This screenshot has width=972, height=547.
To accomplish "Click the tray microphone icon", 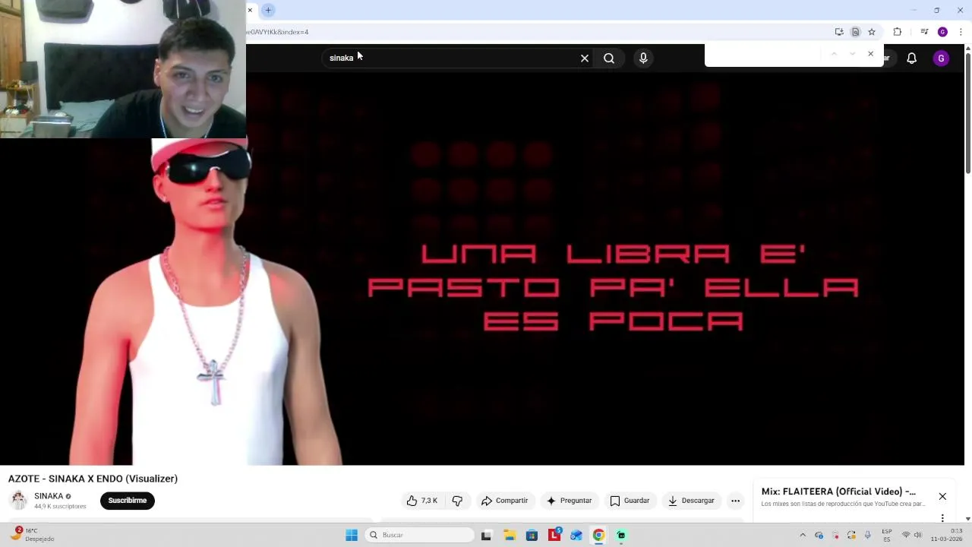I will (x=867, y=535).
